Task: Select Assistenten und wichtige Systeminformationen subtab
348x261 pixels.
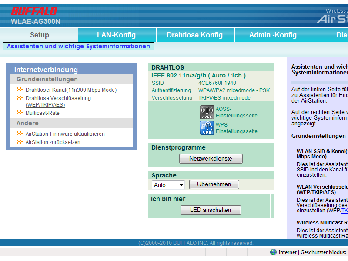Action: pos(78,46)
